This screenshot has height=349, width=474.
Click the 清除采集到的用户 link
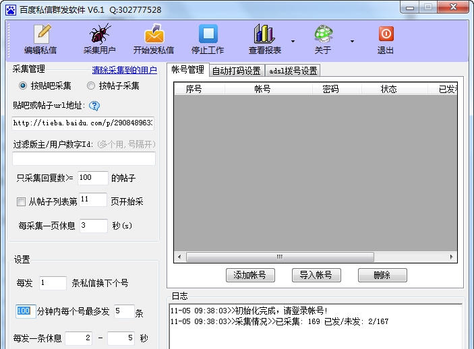[x=124, y=70]
